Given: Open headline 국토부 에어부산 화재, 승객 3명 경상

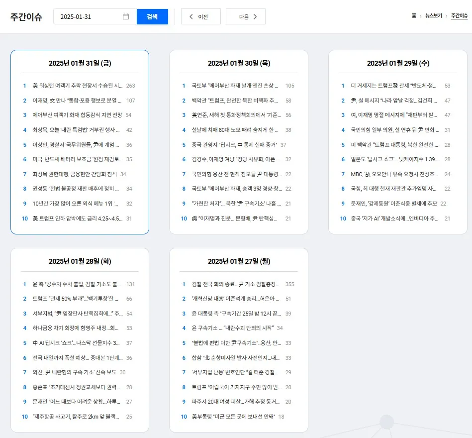Looking at the screenshot, I should pos(237,189).
